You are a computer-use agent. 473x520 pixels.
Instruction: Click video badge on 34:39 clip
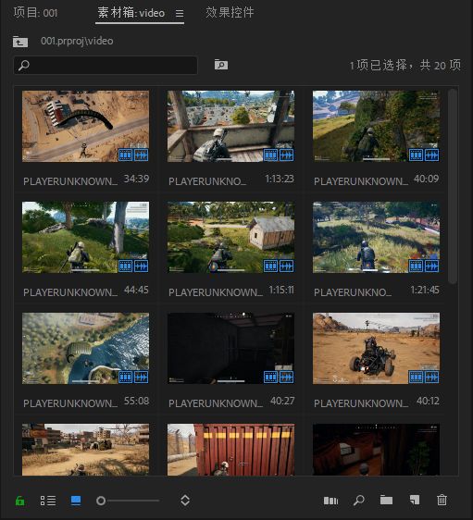125,155
